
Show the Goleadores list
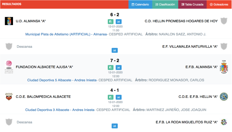point(219,4)
